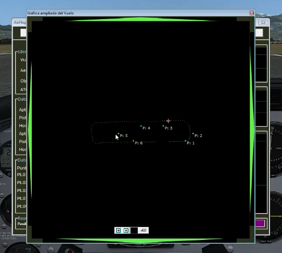Pause the flight playback
This screenshot has width=282, height=253.
[x=118, y=230]
